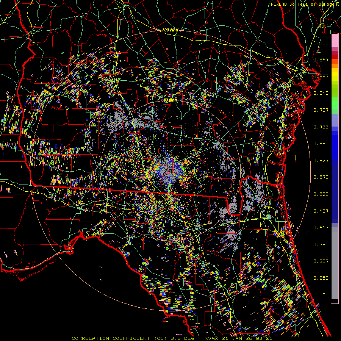341x341 pixels.
Task: Select the 0.413 scale value
Action: [x=321, y=228]
